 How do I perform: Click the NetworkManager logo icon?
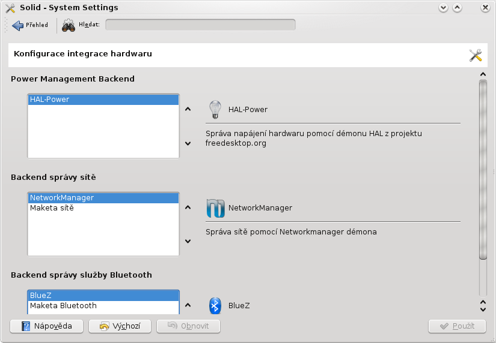215,208
